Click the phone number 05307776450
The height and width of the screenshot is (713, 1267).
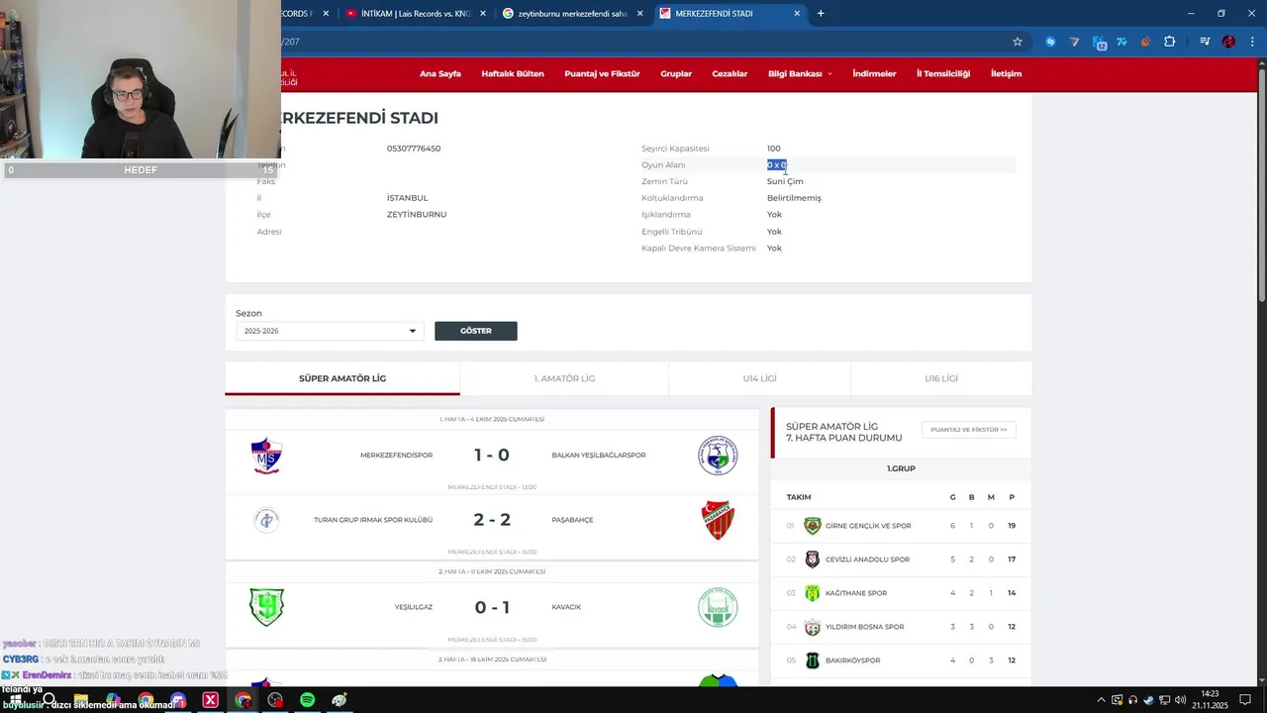tap(414, 149)
